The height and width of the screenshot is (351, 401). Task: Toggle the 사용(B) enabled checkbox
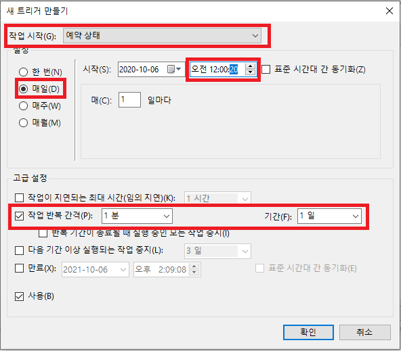click(x=19, y=296)
